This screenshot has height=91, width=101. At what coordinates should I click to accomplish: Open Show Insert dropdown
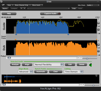pyautogui.click(x=37, y=5)
